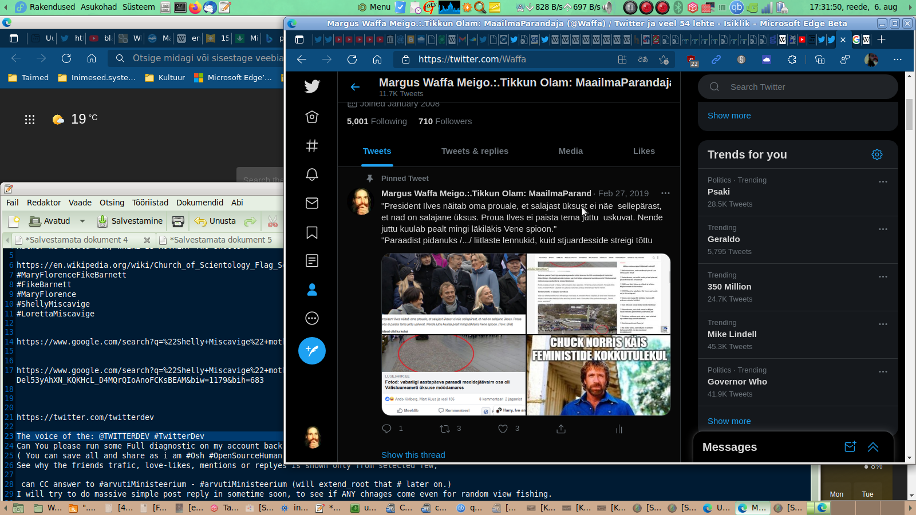
Task: Switch to Tweets & replies tab
Action: [475, 151]
